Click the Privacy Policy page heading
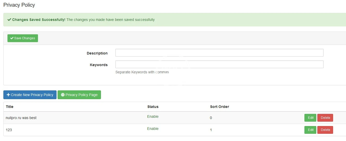 tap(19, 5)
